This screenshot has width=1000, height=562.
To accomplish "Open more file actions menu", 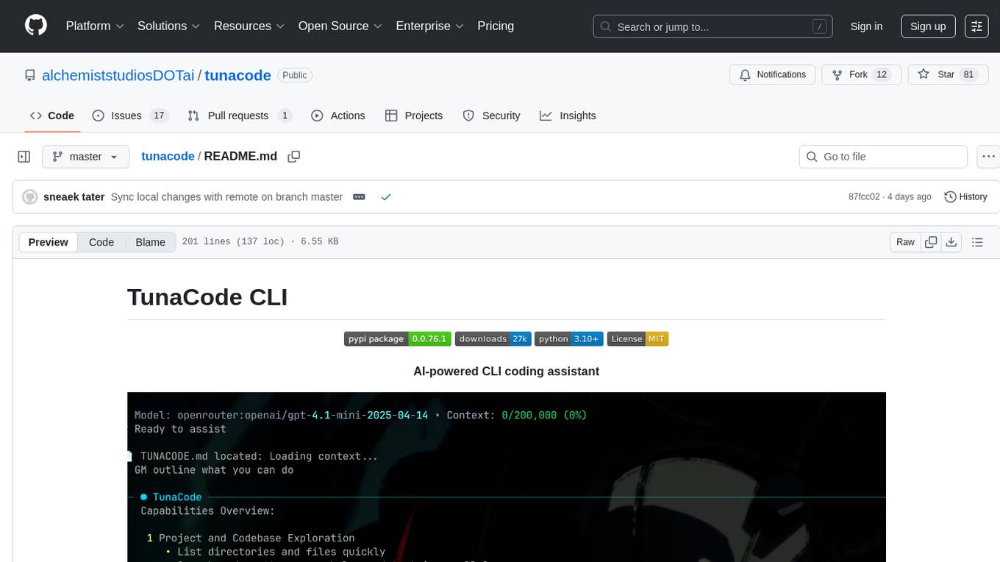I will point(989,157).
